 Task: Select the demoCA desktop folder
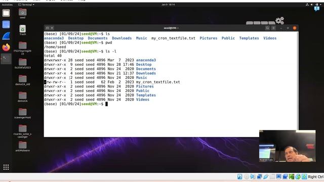(22, 97)
